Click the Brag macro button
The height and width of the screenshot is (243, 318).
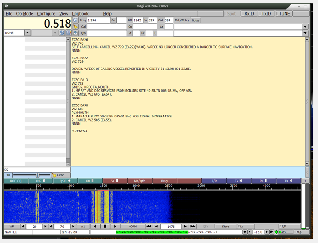[164, 181]
